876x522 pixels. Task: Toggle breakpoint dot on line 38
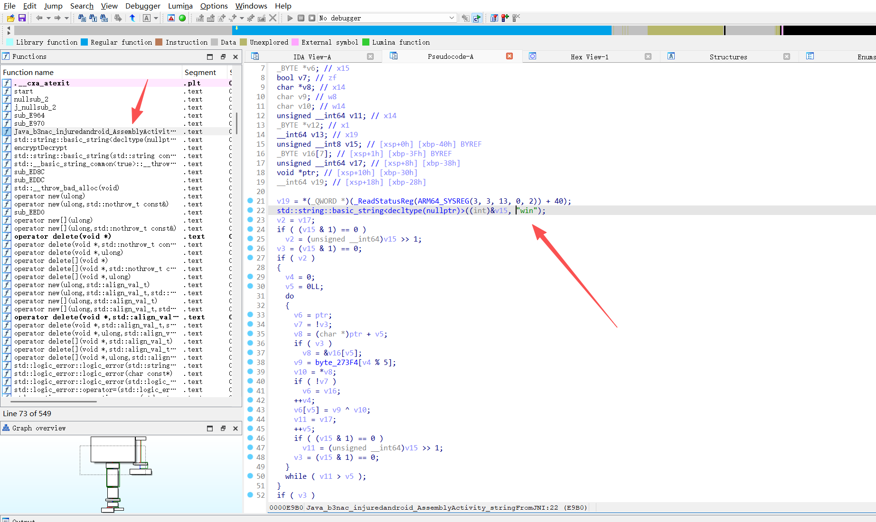(250, 362)
